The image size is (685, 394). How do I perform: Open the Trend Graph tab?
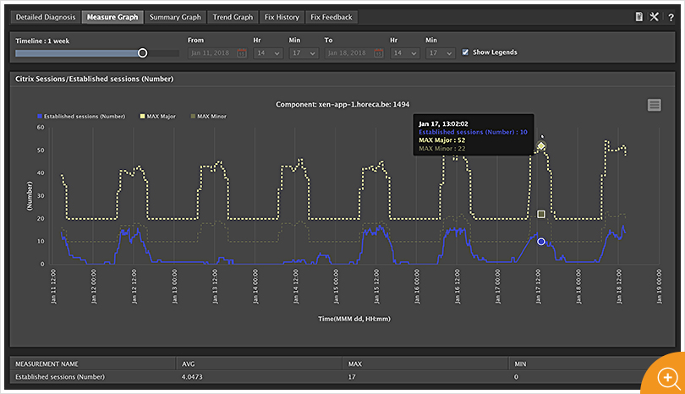[x=233, y=17]
